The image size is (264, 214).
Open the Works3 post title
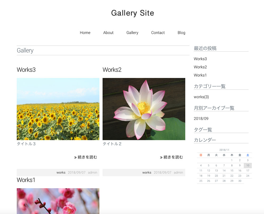click(26, 70)
